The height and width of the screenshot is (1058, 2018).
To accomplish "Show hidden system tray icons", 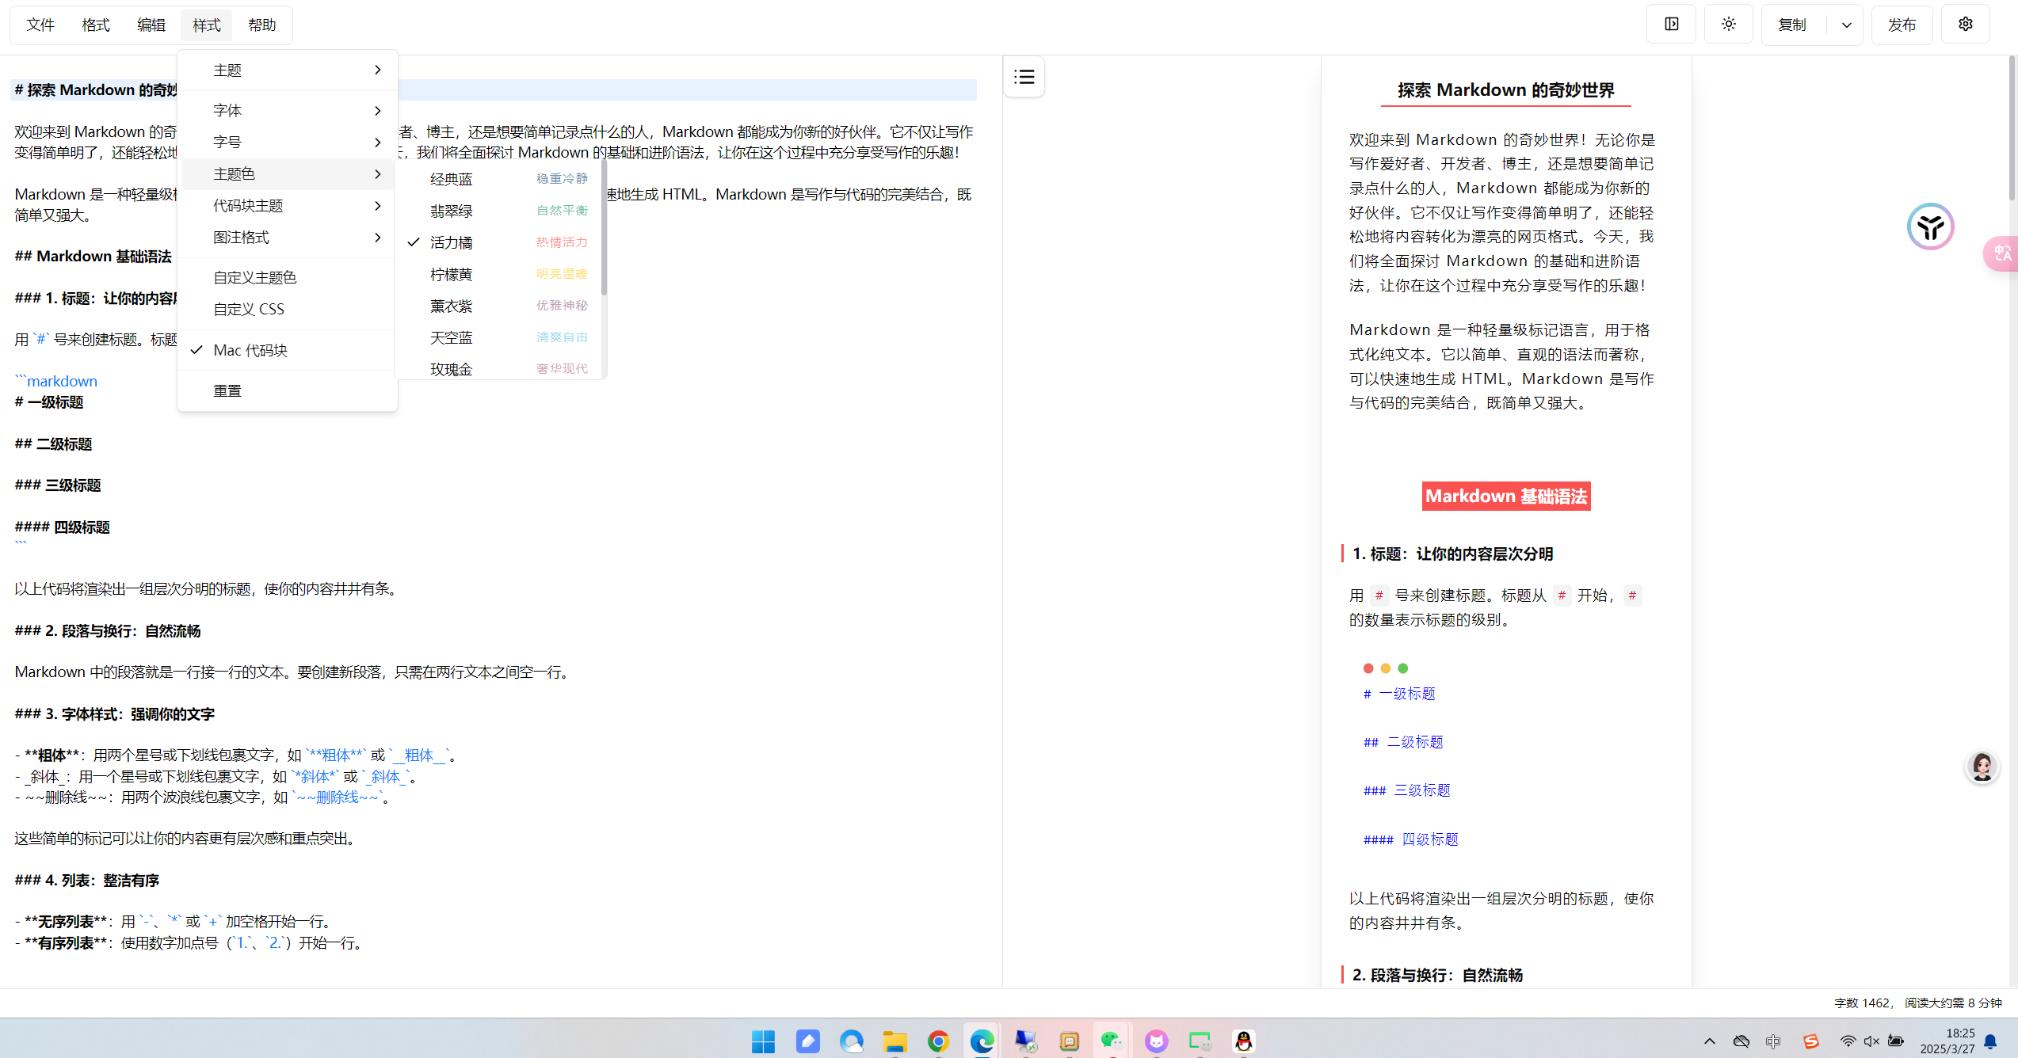I will pyautogui.click(x=1709, y=1041).
